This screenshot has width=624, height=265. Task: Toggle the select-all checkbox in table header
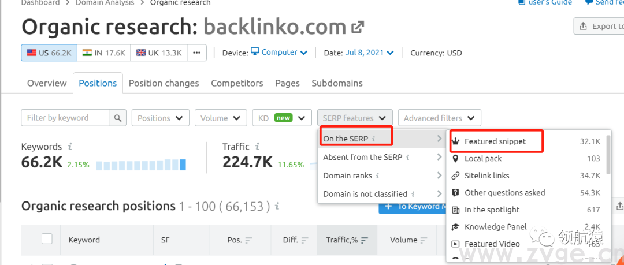point(47,239)
